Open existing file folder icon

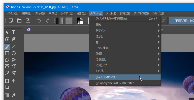[x=19, y=20]
